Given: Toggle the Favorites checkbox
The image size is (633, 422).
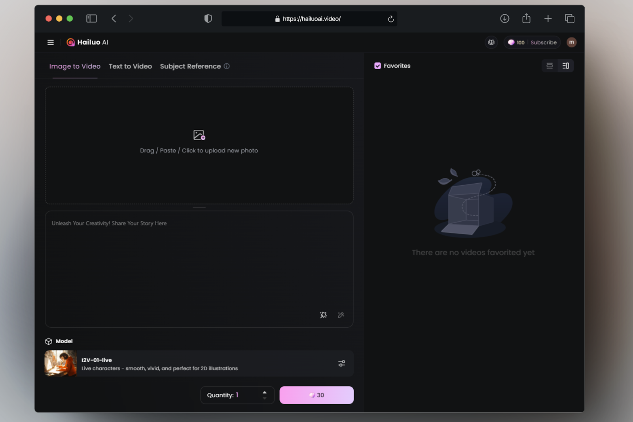Looking at the screenshot, I should point(377,66).
